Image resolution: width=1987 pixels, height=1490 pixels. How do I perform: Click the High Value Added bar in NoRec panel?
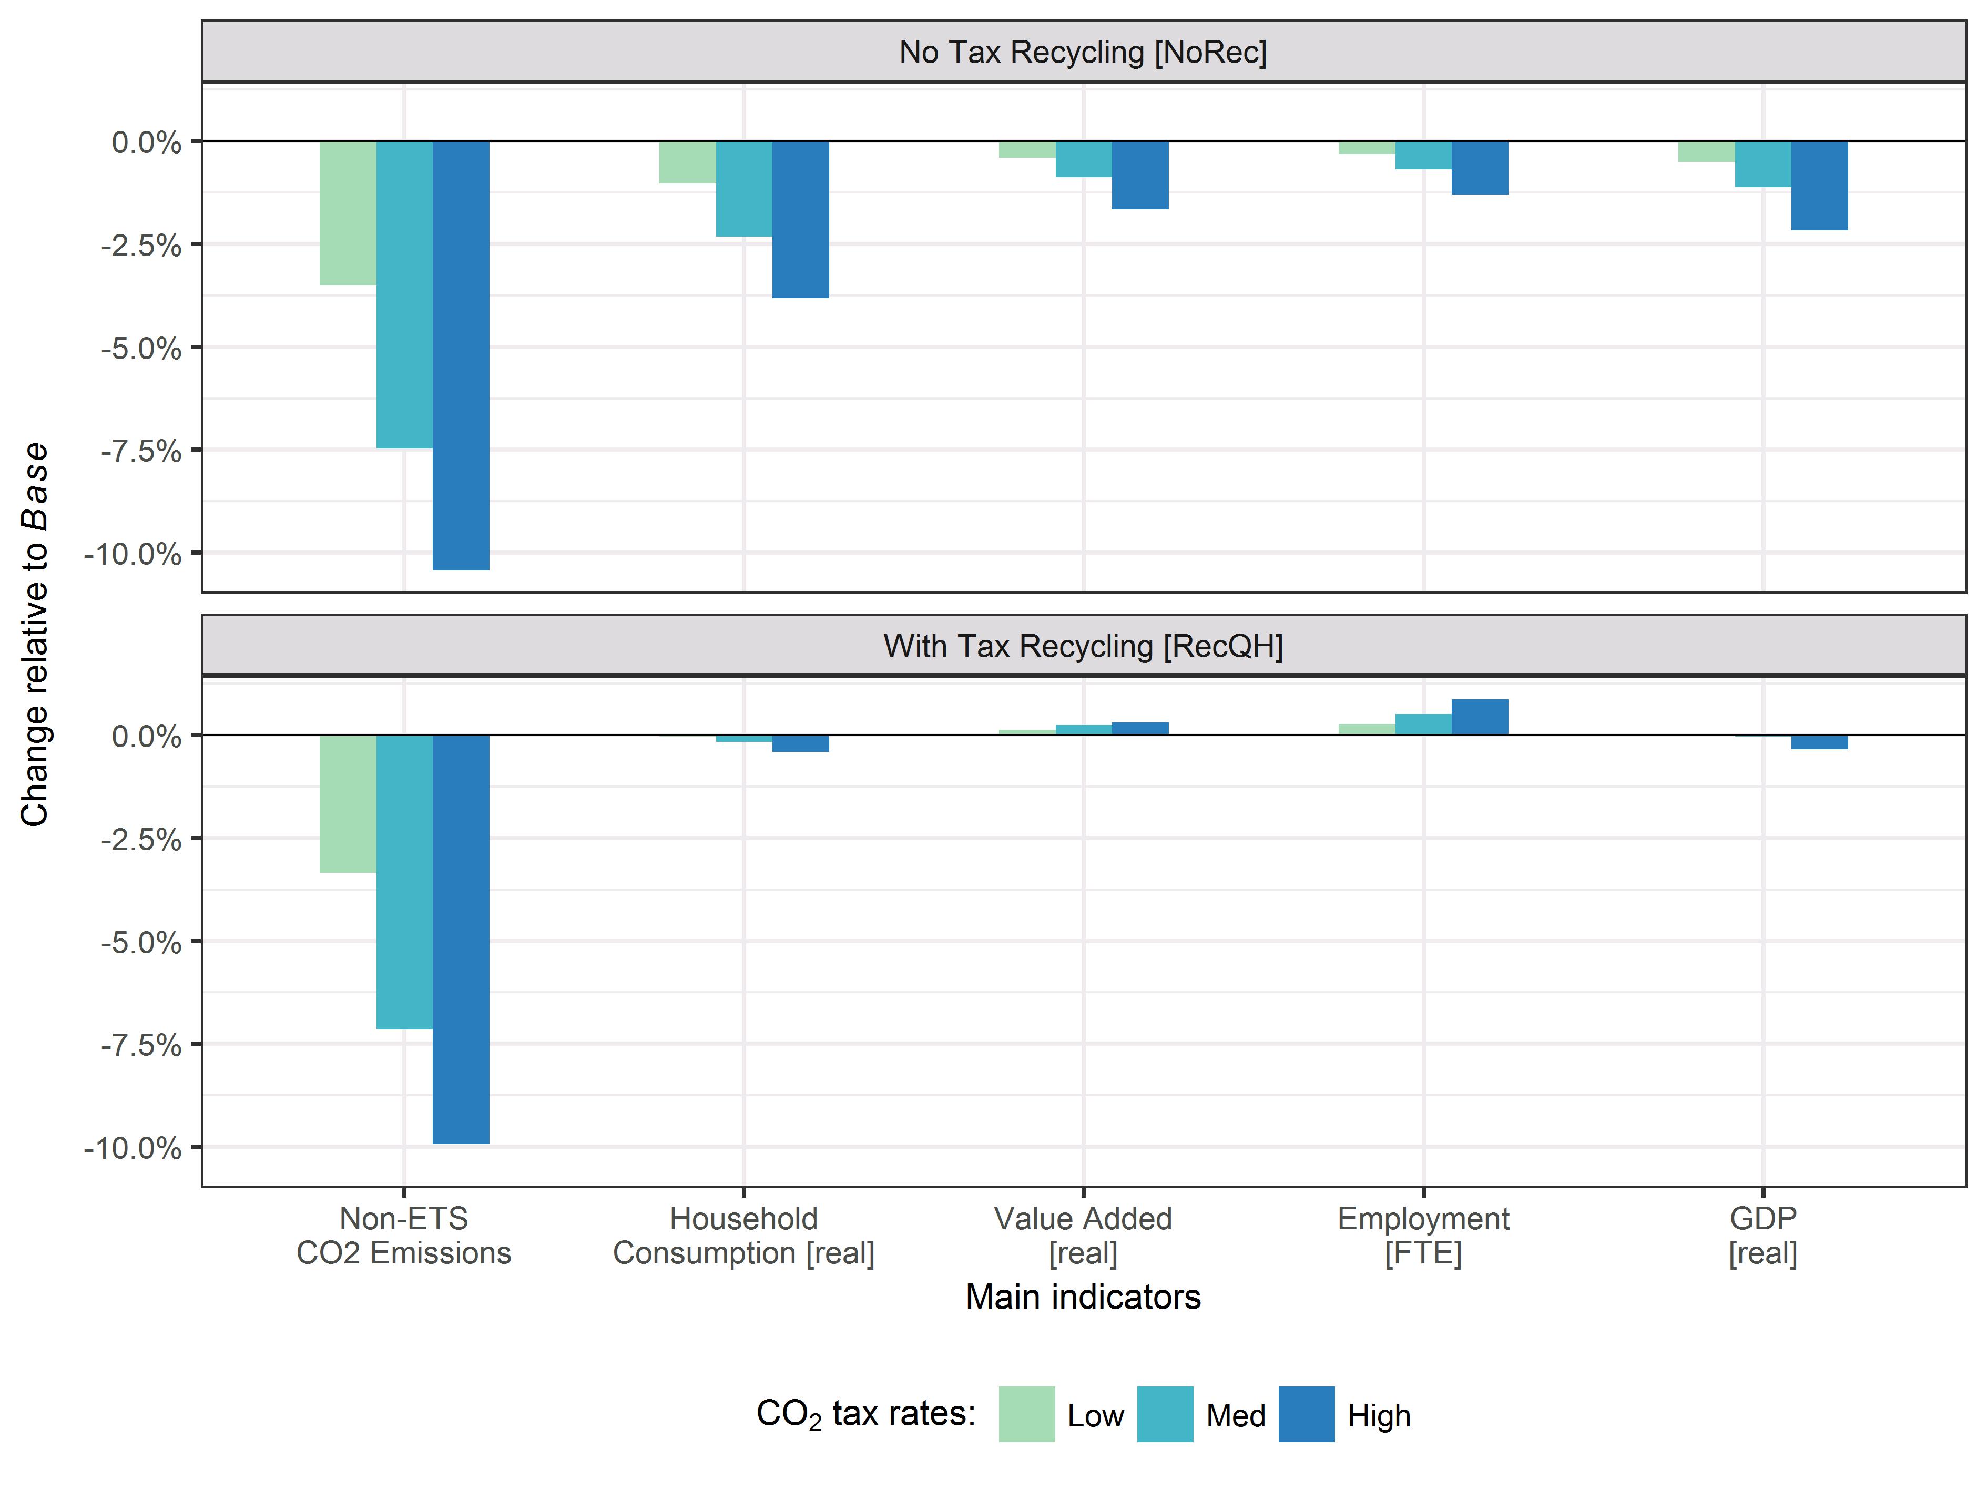pos(1140,175)
